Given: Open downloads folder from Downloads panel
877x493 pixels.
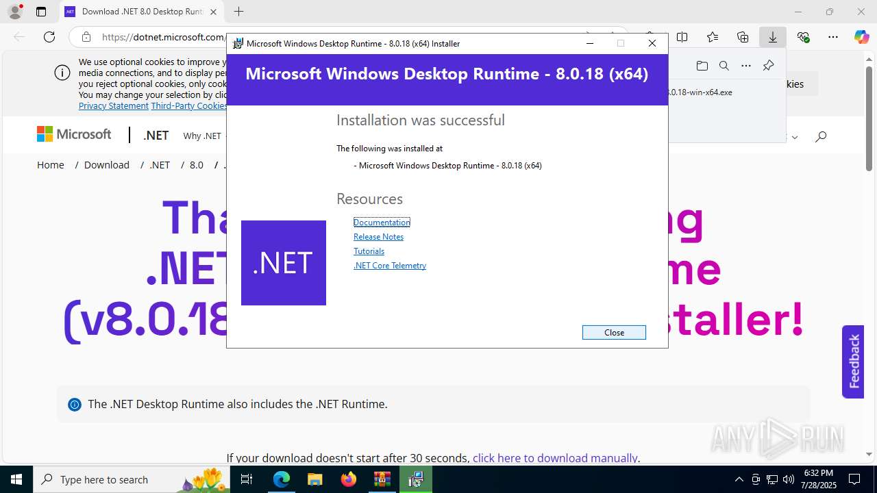Looking at the screenshot, I should point(702,66).
